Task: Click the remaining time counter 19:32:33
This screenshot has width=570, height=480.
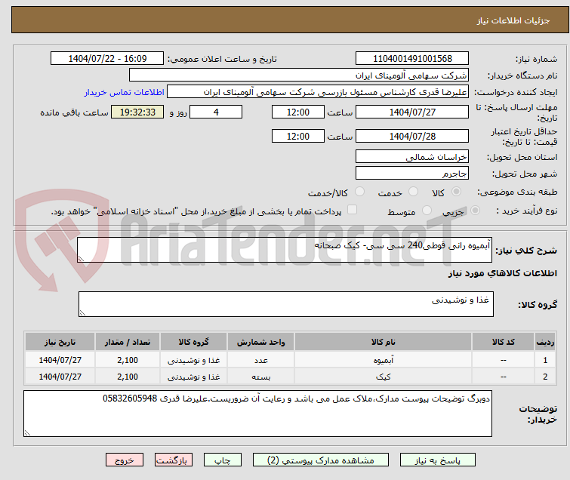Action: (137, 112)
